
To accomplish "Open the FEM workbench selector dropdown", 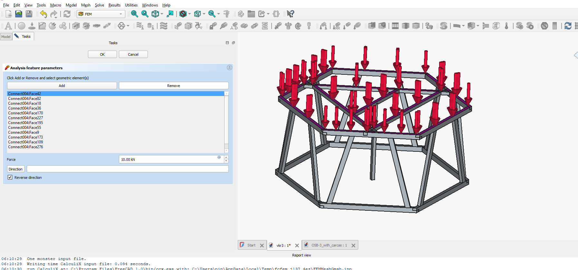I will pos(101,14).
